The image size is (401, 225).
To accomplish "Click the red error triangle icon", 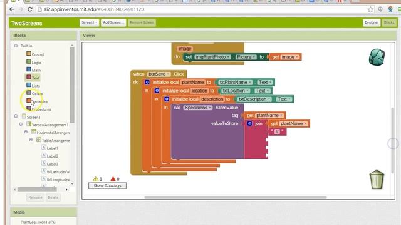I will (x=113, y=179).
